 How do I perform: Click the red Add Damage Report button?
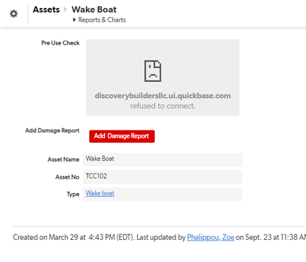pyautogui.click(x=122, y=136)
